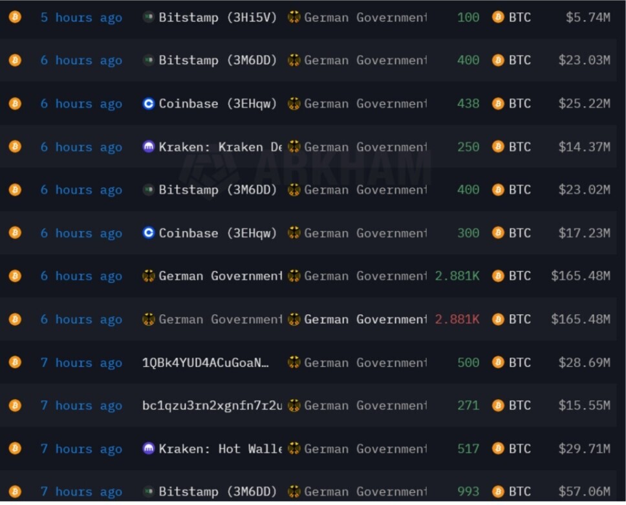Click the USD value $15.55M
Viewport: 626px width, 505px height.
585,405
